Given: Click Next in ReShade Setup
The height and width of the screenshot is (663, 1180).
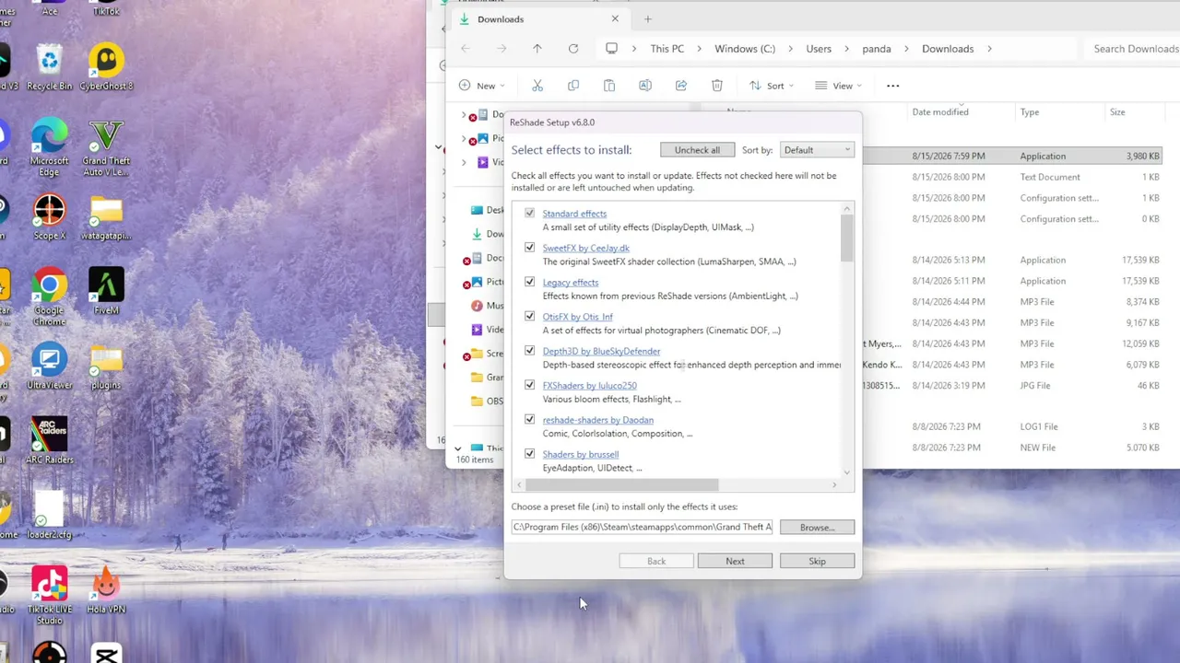Looking at the screenshot, I should [735, 561].
